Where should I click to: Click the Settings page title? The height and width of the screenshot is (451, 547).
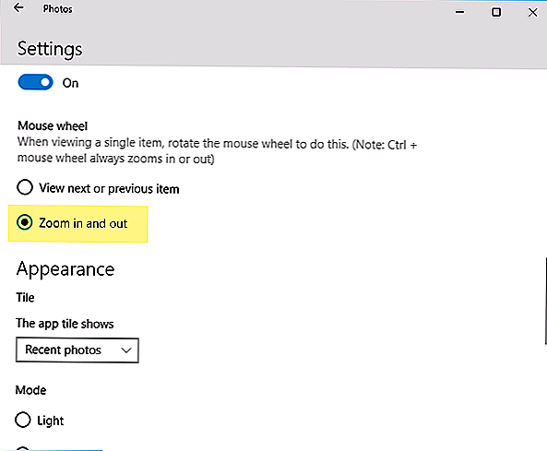[50, 49]
